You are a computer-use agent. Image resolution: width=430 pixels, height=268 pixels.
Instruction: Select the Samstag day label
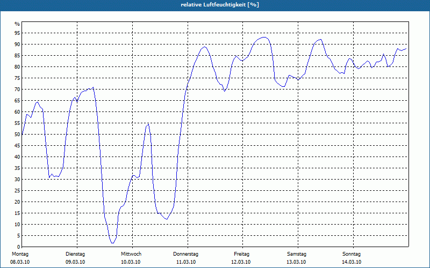(x=297, y=254)
